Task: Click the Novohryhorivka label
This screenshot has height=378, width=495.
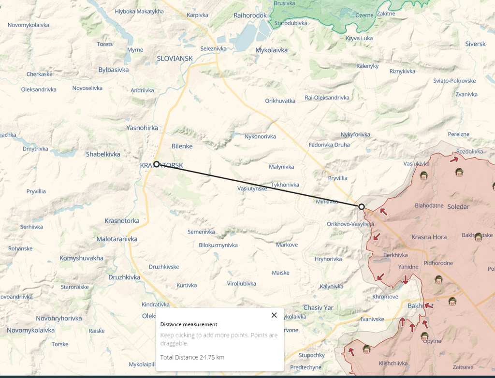Action: [58, 319]
